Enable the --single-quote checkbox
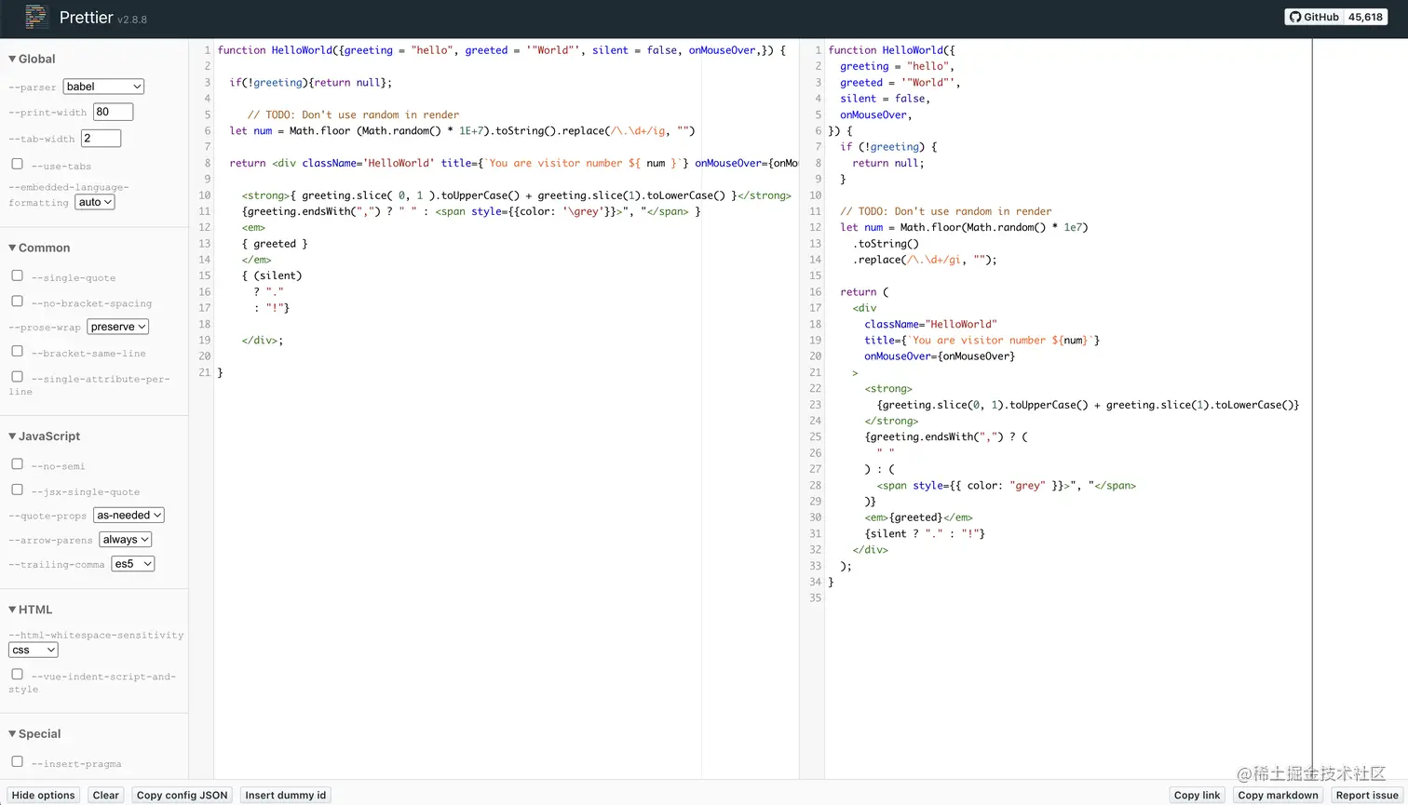The height and width of the screenshot is (805, 1408). point(17,275)
